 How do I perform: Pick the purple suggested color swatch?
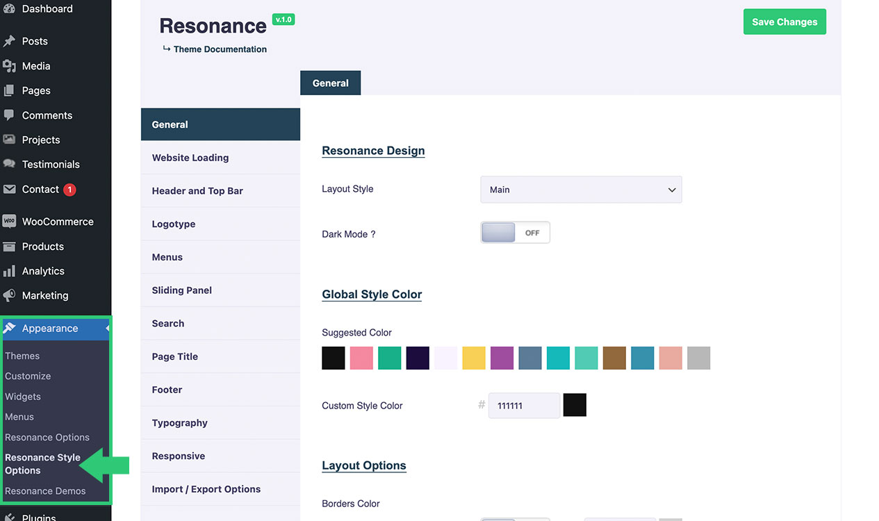(502, 358)
